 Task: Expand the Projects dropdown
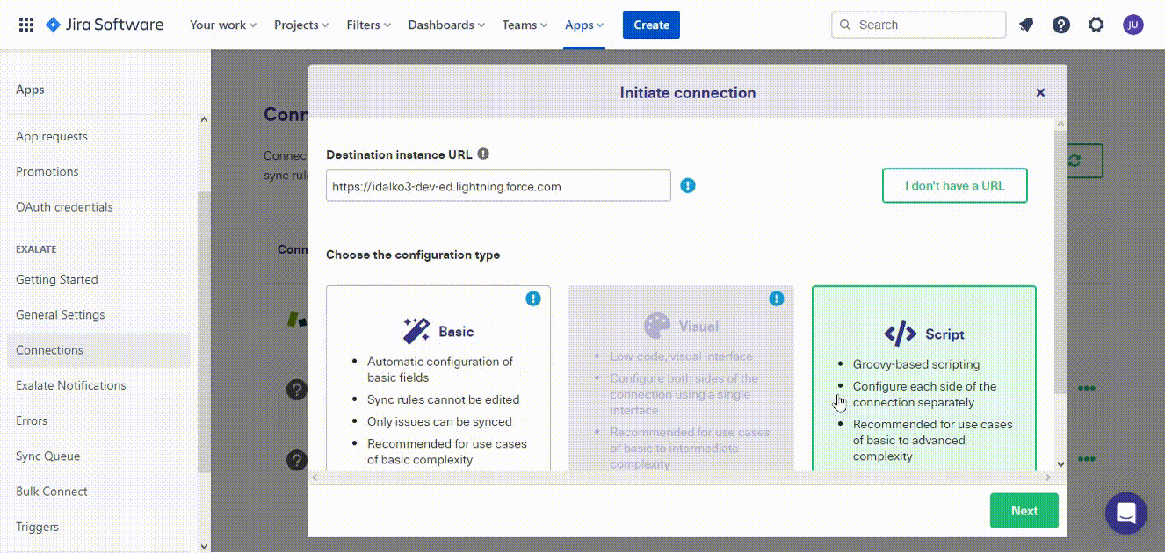click(301, 25)
